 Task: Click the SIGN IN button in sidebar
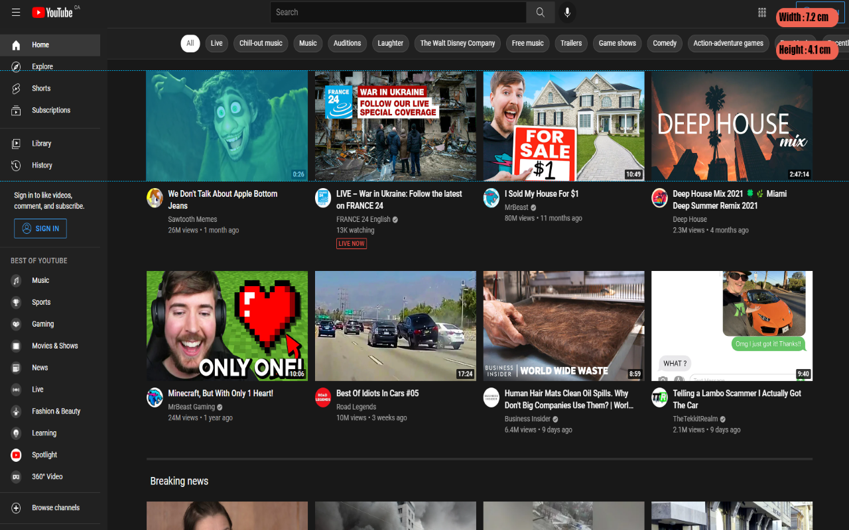point(40,229)
